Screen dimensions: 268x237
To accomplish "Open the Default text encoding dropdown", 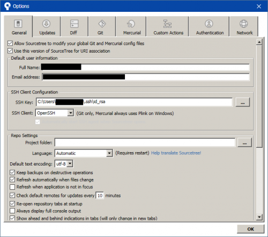I will click(x=64, y=164).
